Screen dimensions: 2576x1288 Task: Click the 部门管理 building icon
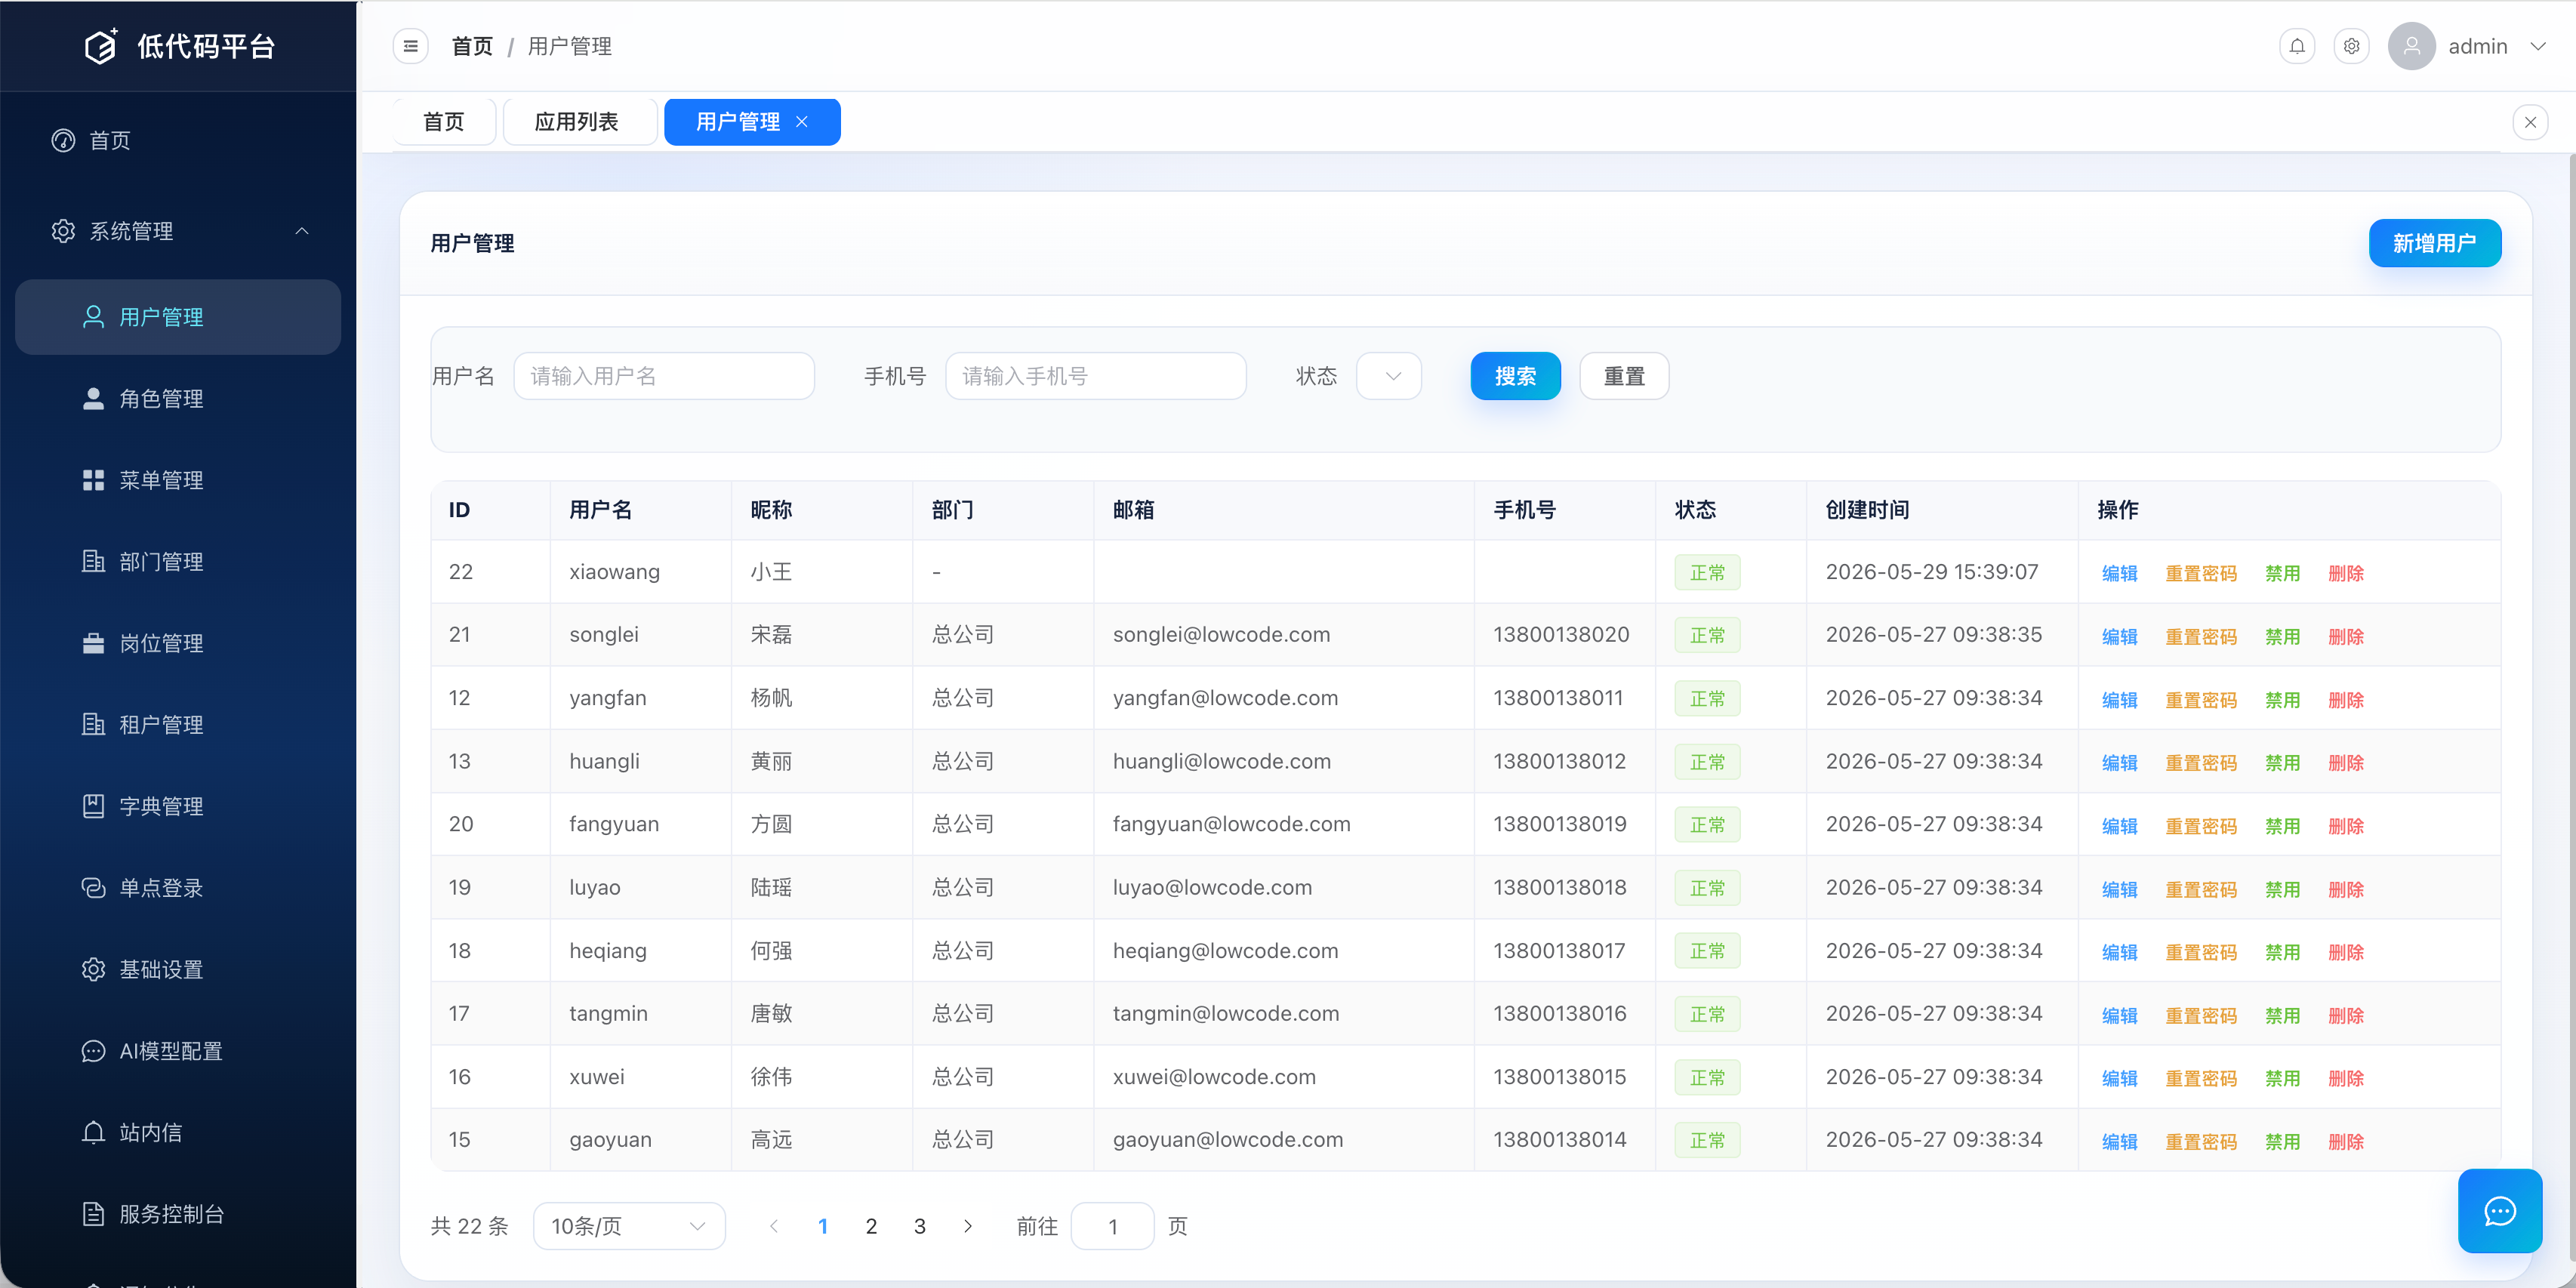click(93, 562)
